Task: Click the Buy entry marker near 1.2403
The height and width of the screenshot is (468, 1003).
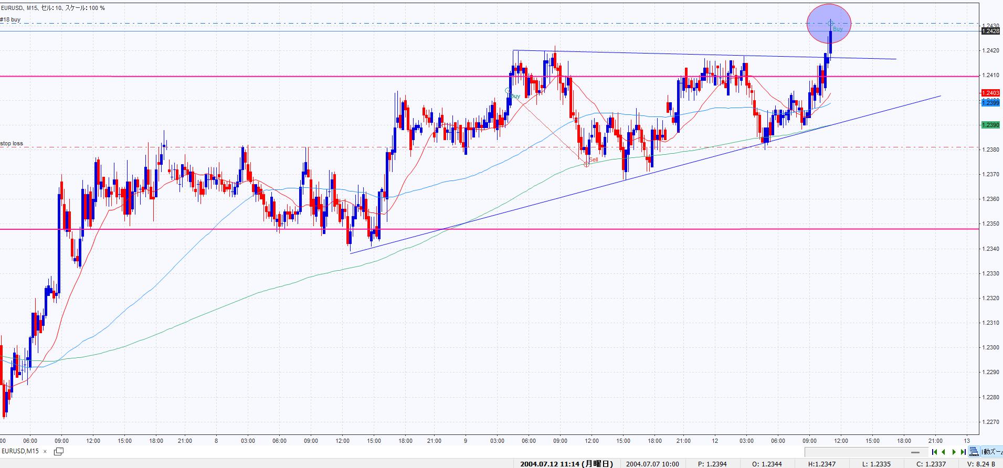Action: point(508,91)
